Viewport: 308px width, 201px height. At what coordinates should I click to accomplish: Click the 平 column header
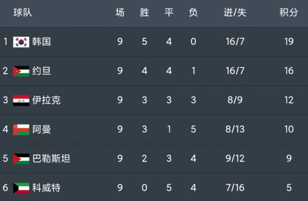point(168,13)
